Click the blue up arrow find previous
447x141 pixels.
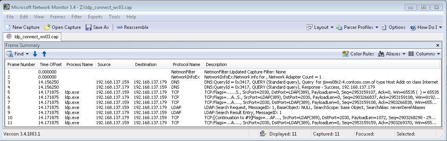(x=44, y=54)
